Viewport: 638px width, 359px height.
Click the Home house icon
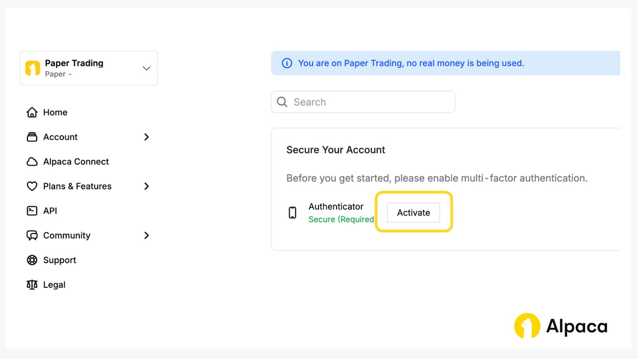click(x=32, y=113)
